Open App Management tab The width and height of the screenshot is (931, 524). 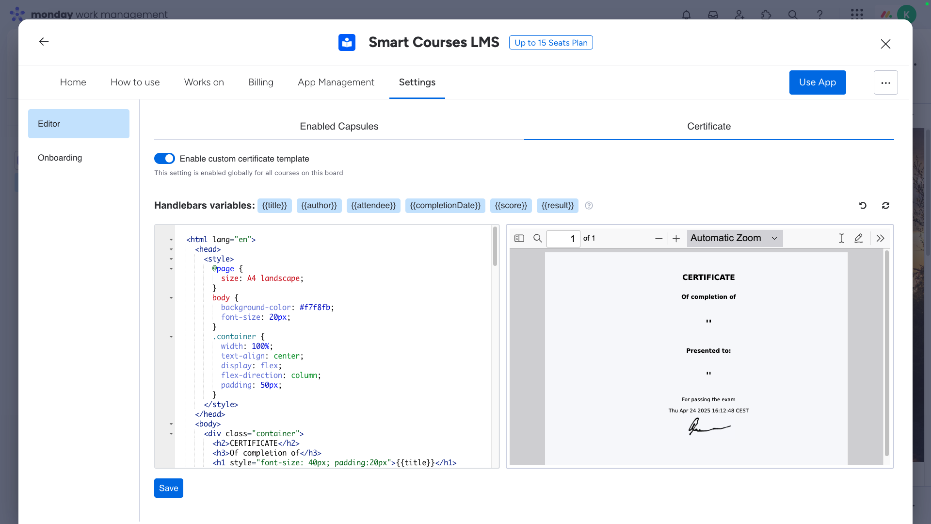[x=336, y=82]
